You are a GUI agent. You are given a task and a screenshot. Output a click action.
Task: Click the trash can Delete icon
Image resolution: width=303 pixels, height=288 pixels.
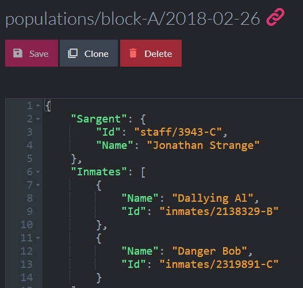coord(133,53)
